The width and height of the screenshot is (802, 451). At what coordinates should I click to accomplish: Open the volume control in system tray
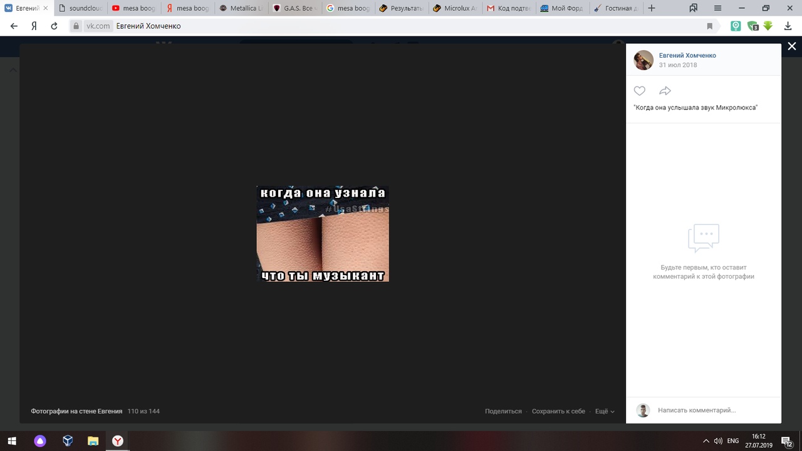718,441
